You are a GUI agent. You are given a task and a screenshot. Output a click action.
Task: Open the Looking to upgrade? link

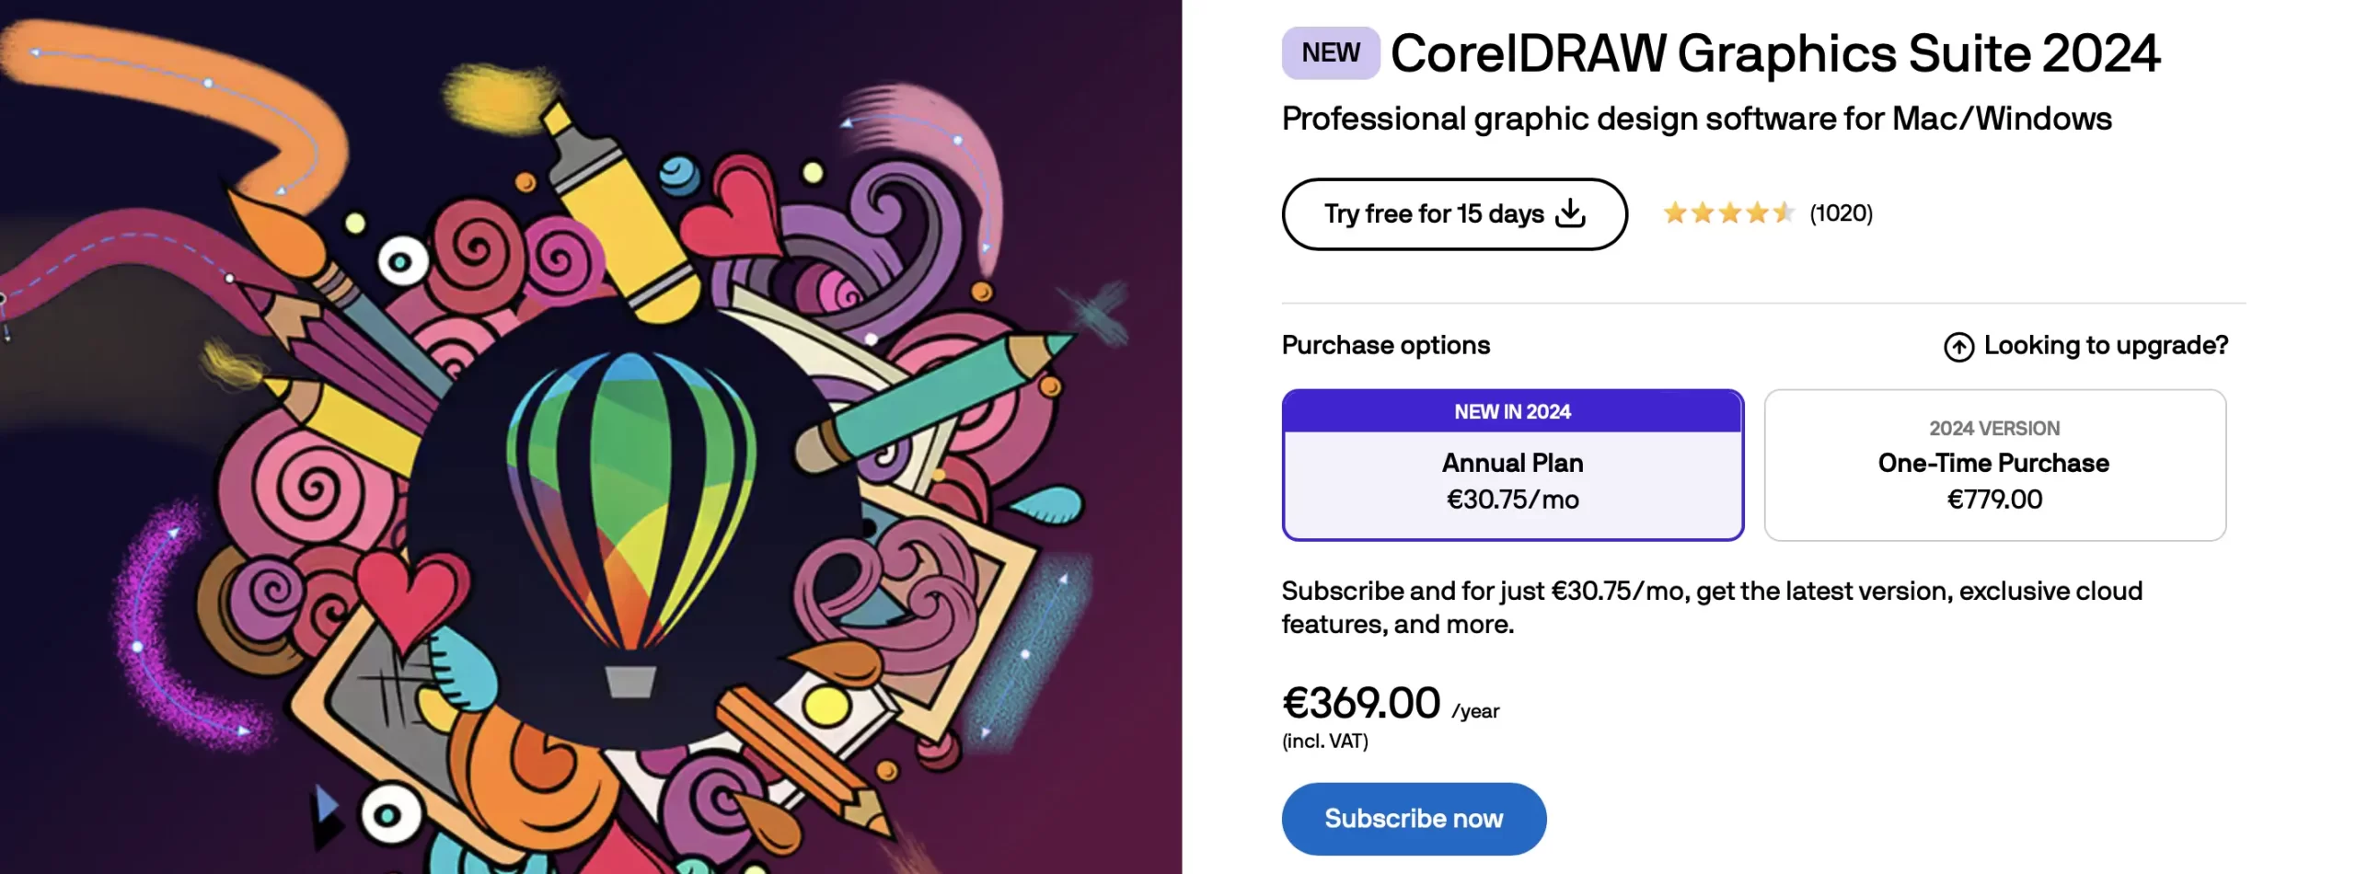click(x=2105, y=346)
